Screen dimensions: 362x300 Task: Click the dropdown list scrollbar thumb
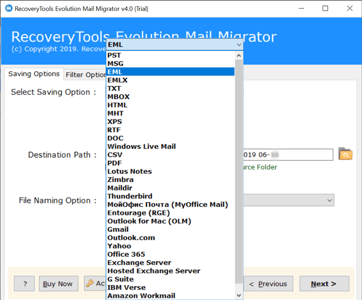[x=239, y=172]
